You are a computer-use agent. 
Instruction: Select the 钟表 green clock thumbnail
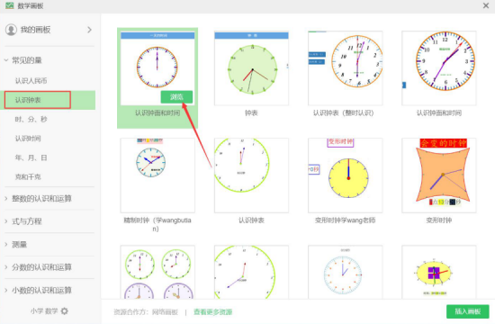click(x=251, y=67)
